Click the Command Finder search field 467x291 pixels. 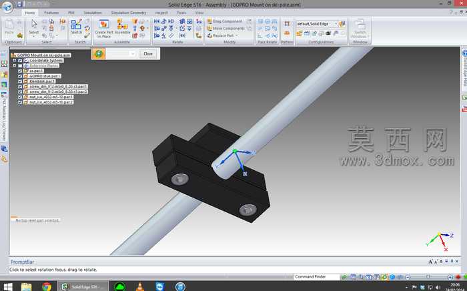click(x=316, y=277)
